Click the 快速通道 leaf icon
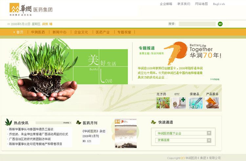246x161 pixels. [154, 122]
